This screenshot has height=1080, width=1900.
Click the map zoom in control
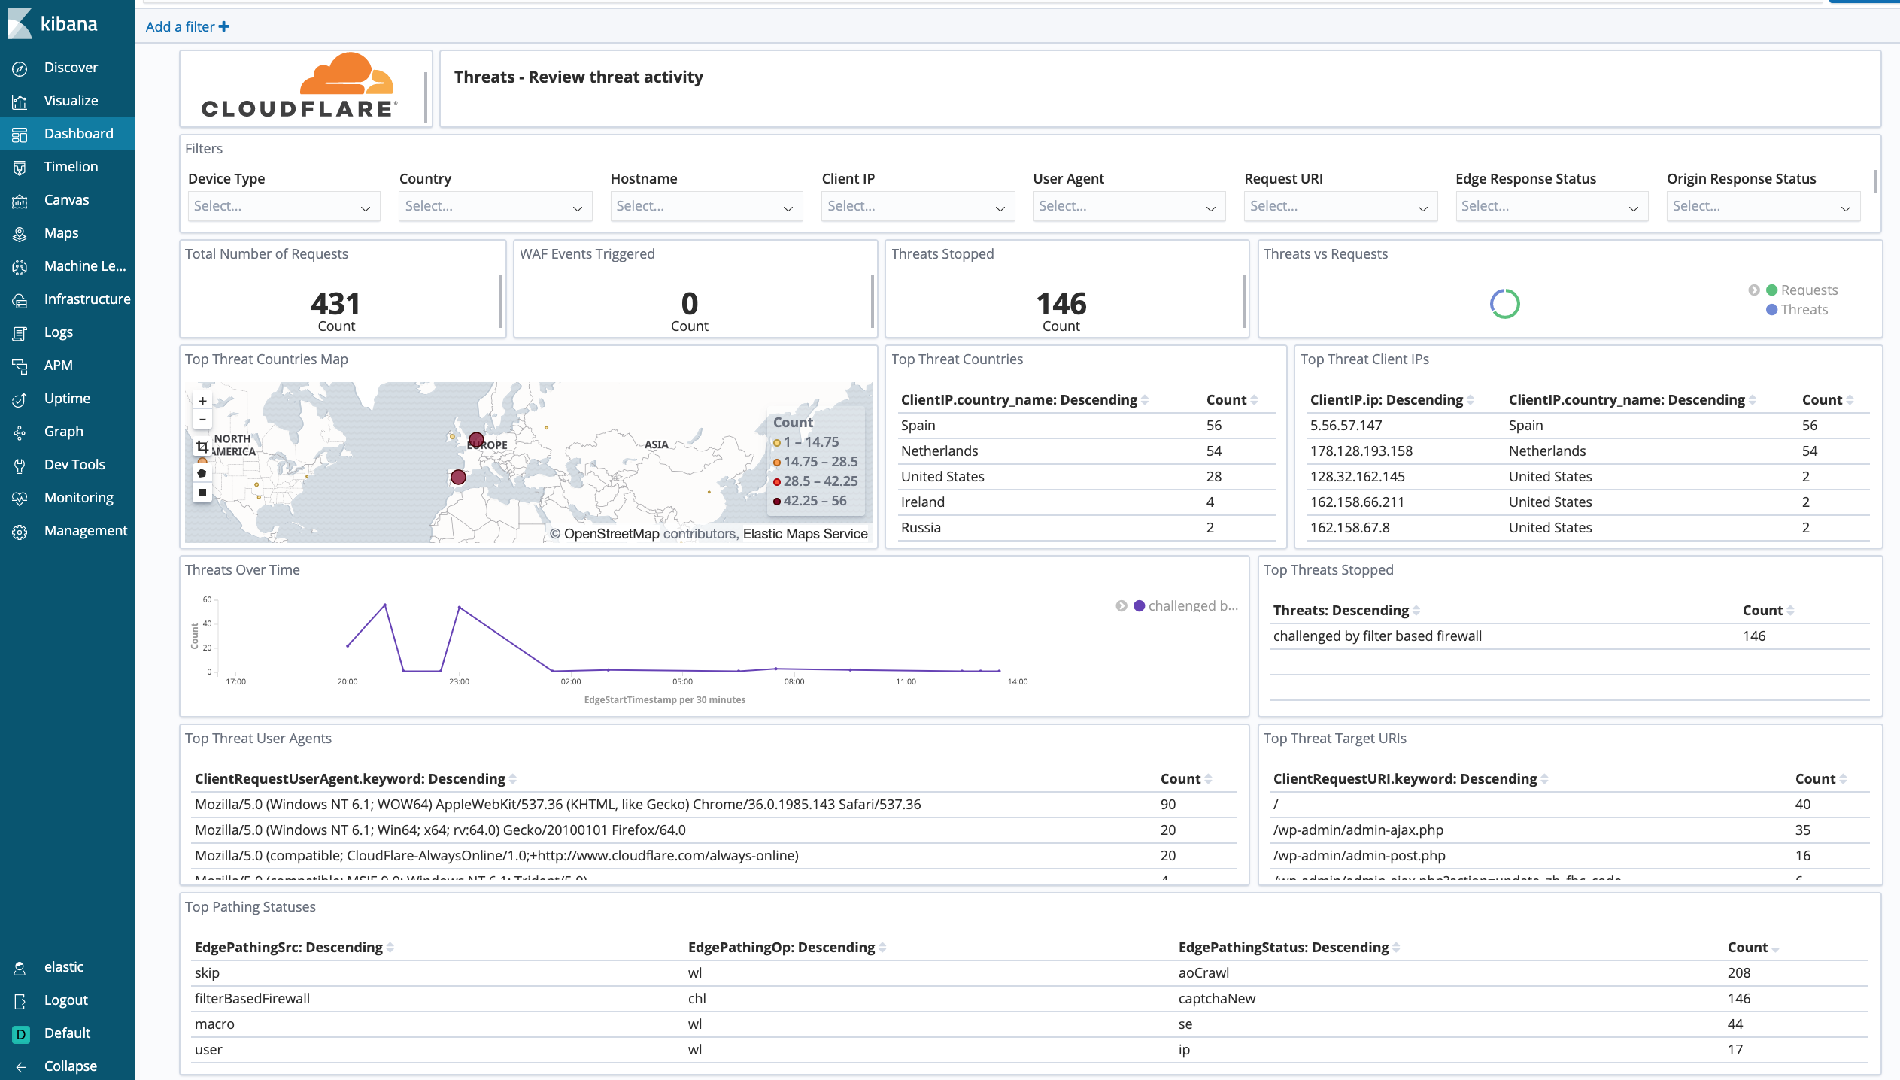click(202, 400)
